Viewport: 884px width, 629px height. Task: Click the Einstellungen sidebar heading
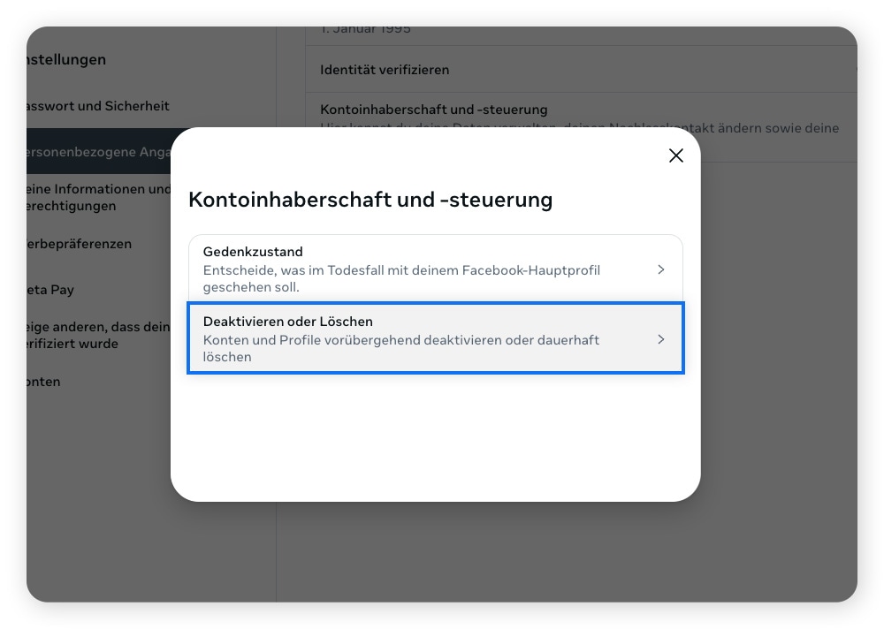(x=66, y=60)
